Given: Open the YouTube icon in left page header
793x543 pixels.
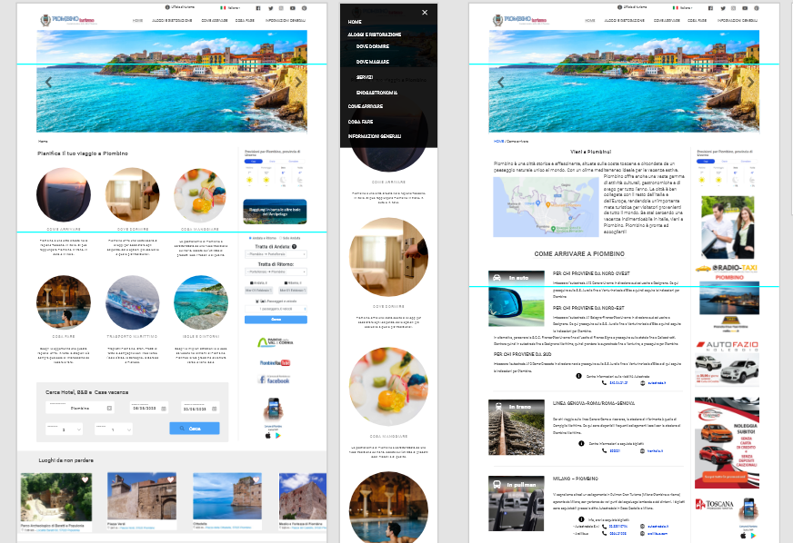Looking at the screenshot, I should coord(293,7).
